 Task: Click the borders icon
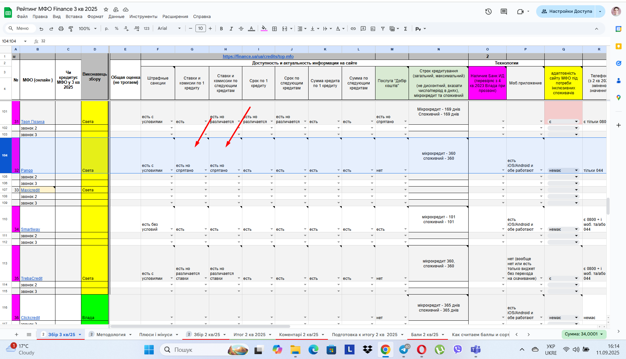point(274,29)
